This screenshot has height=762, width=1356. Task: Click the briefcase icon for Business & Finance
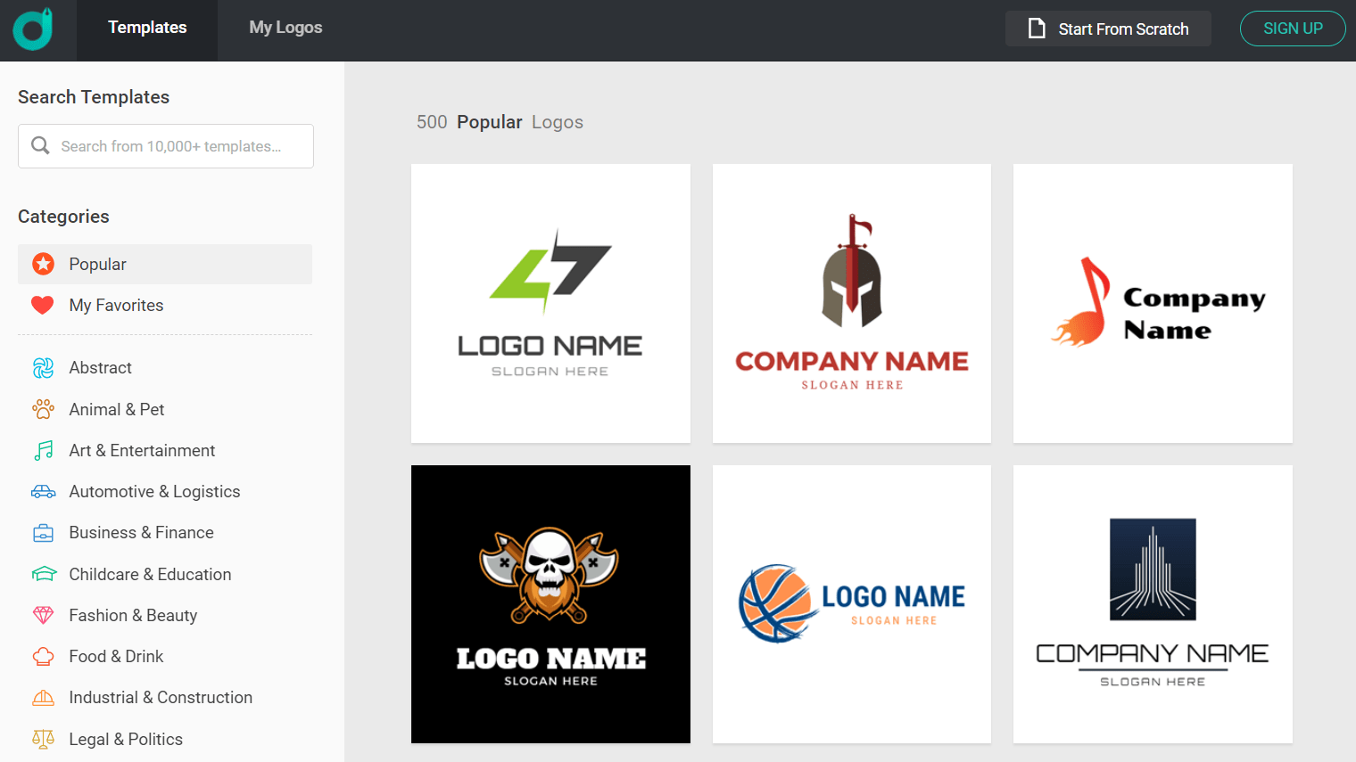tap(43, 532)
